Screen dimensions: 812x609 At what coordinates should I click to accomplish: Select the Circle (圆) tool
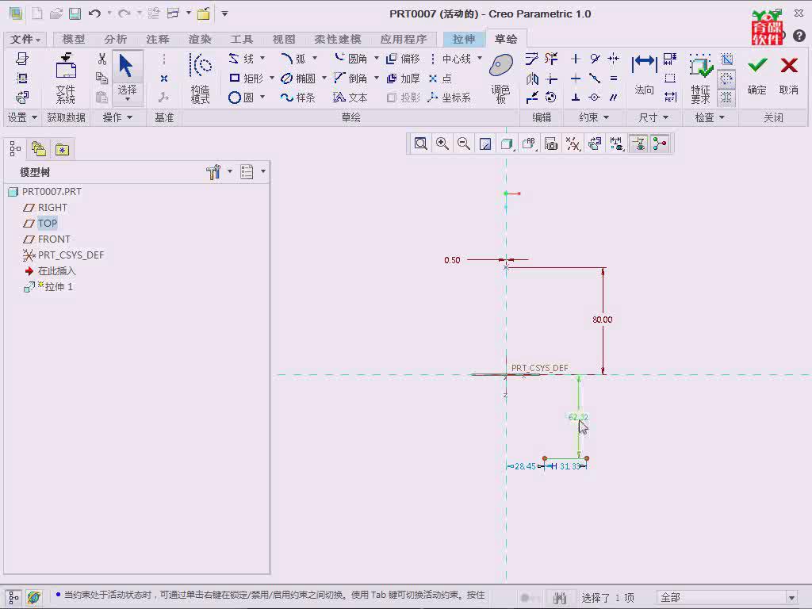[241, 98]
